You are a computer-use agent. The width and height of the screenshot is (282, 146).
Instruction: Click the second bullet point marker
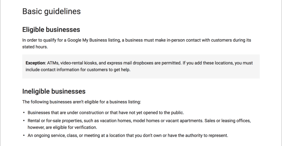(x=24, y=121)
